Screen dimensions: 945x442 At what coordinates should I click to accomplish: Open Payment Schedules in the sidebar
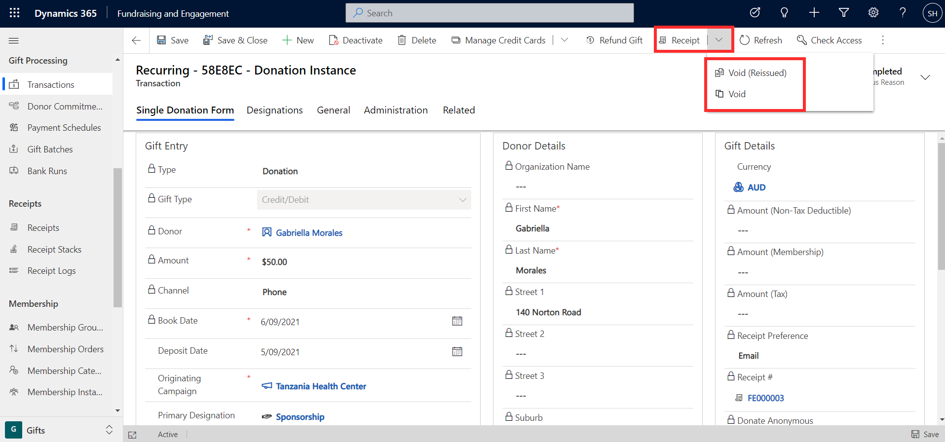(57, 128)
